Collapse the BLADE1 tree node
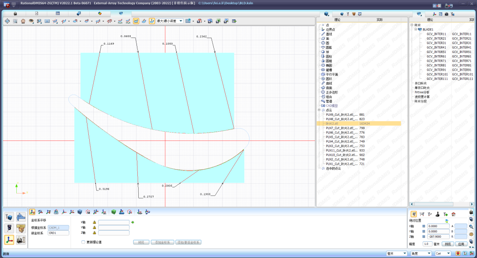 [416, 29]
